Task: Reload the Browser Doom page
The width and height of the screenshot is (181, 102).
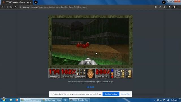Action: (x=11, y=7)
